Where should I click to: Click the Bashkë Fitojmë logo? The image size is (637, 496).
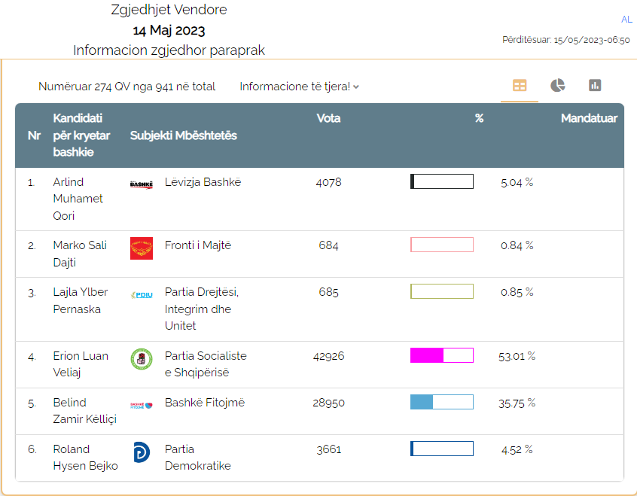coord(142,406)
